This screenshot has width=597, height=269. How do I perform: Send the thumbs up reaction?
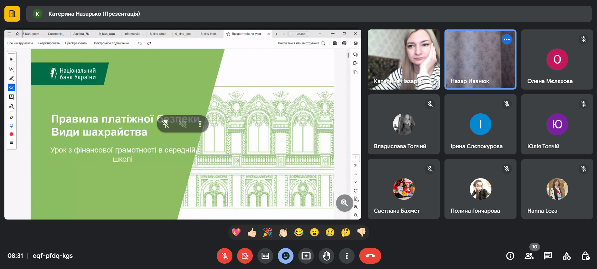[252, 232]
